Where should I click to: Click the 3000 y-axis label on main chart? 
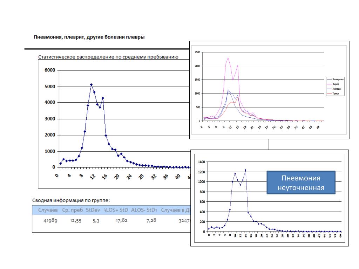click(50, 119)
